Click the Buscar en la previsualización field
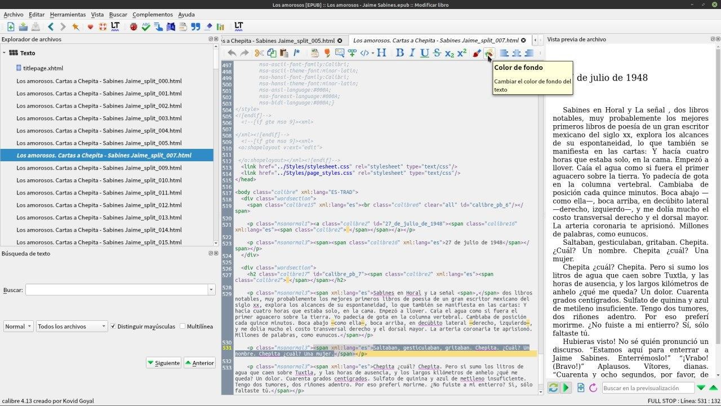Screen dimensions: 721x406 point(648,388)
